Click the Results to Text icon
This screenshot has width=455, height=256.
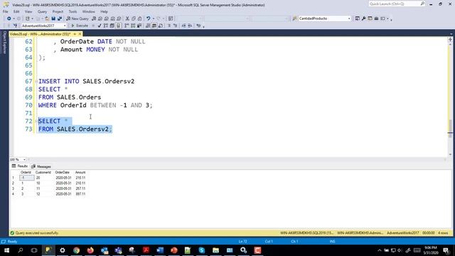[148, 26]
